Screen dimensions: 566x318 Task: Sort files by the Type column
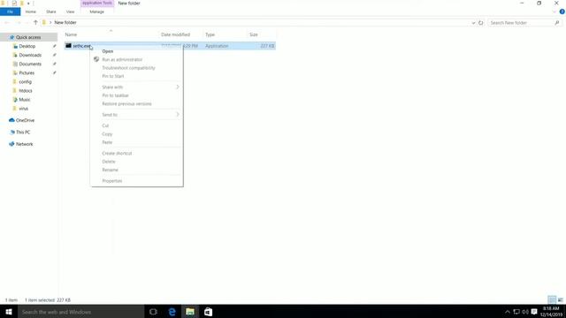(x=210, y=34)
